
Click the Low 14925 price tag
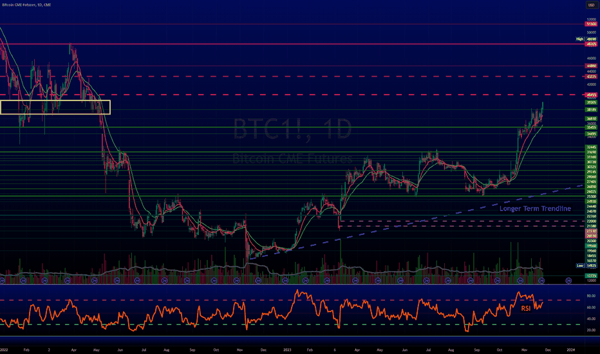pos(586,266)
